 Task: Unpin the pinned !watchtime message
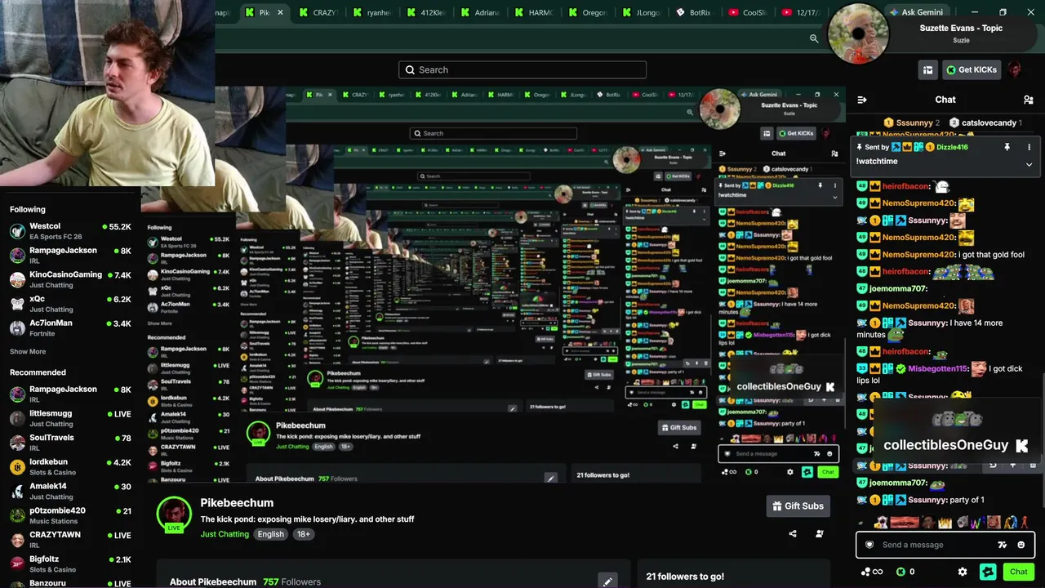[1007, 147]
